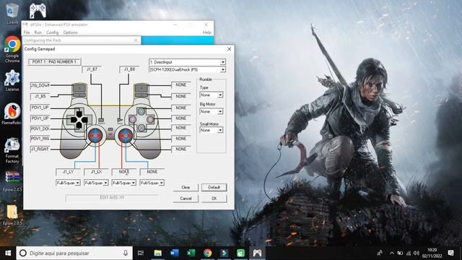Open the '1: DirectInput' dropdown
Screen dimensions: 462x260
point(187,62)
